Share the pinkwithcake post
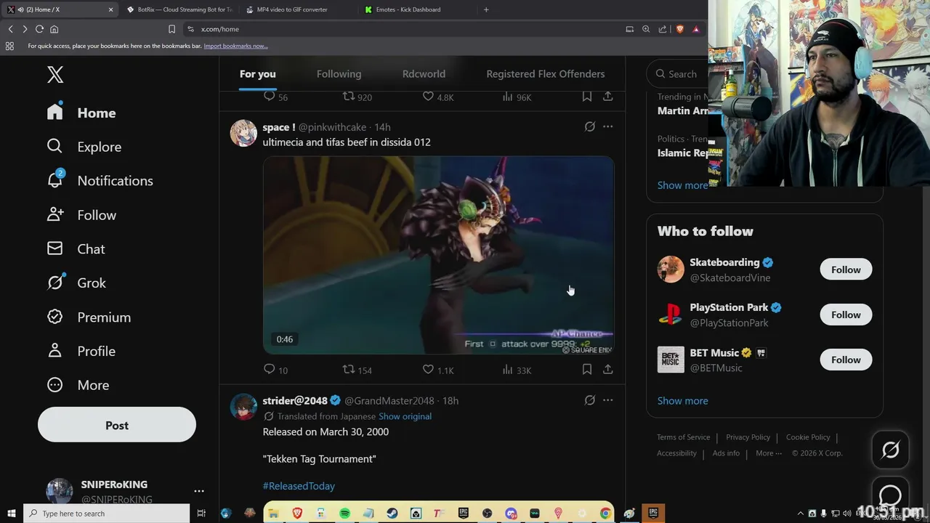 608,370
